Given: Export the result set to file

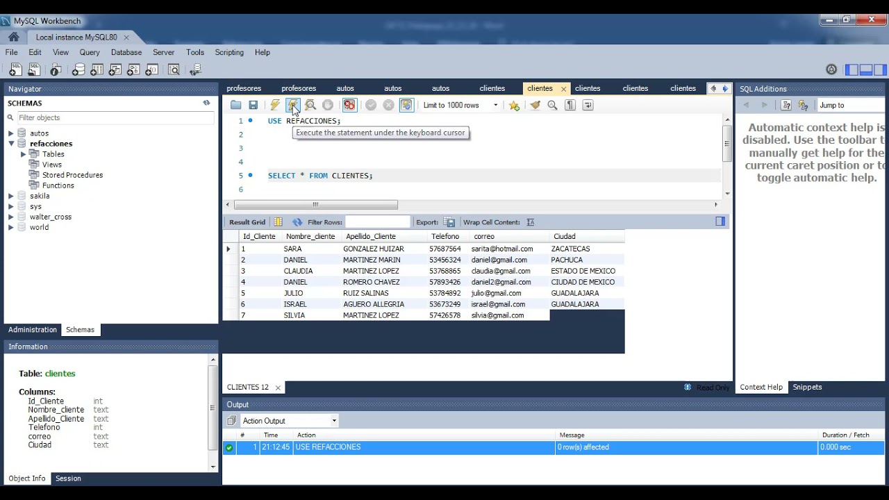Looking at the screenshot, I should 450,222.
